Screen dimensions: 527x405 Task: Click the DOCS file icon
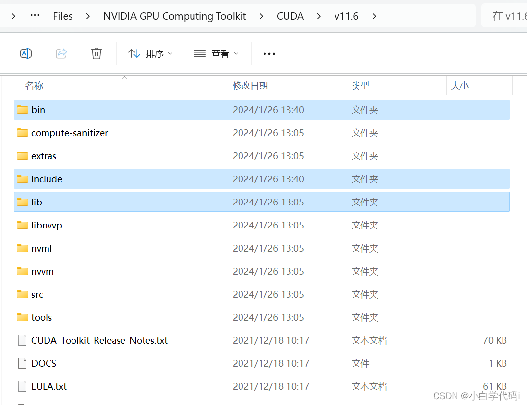coord(22,363)
